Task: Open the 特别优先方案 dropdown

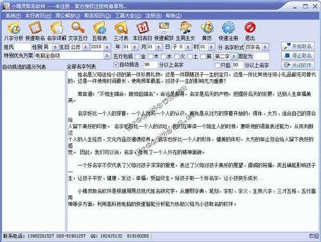Action: coord(107,56)
